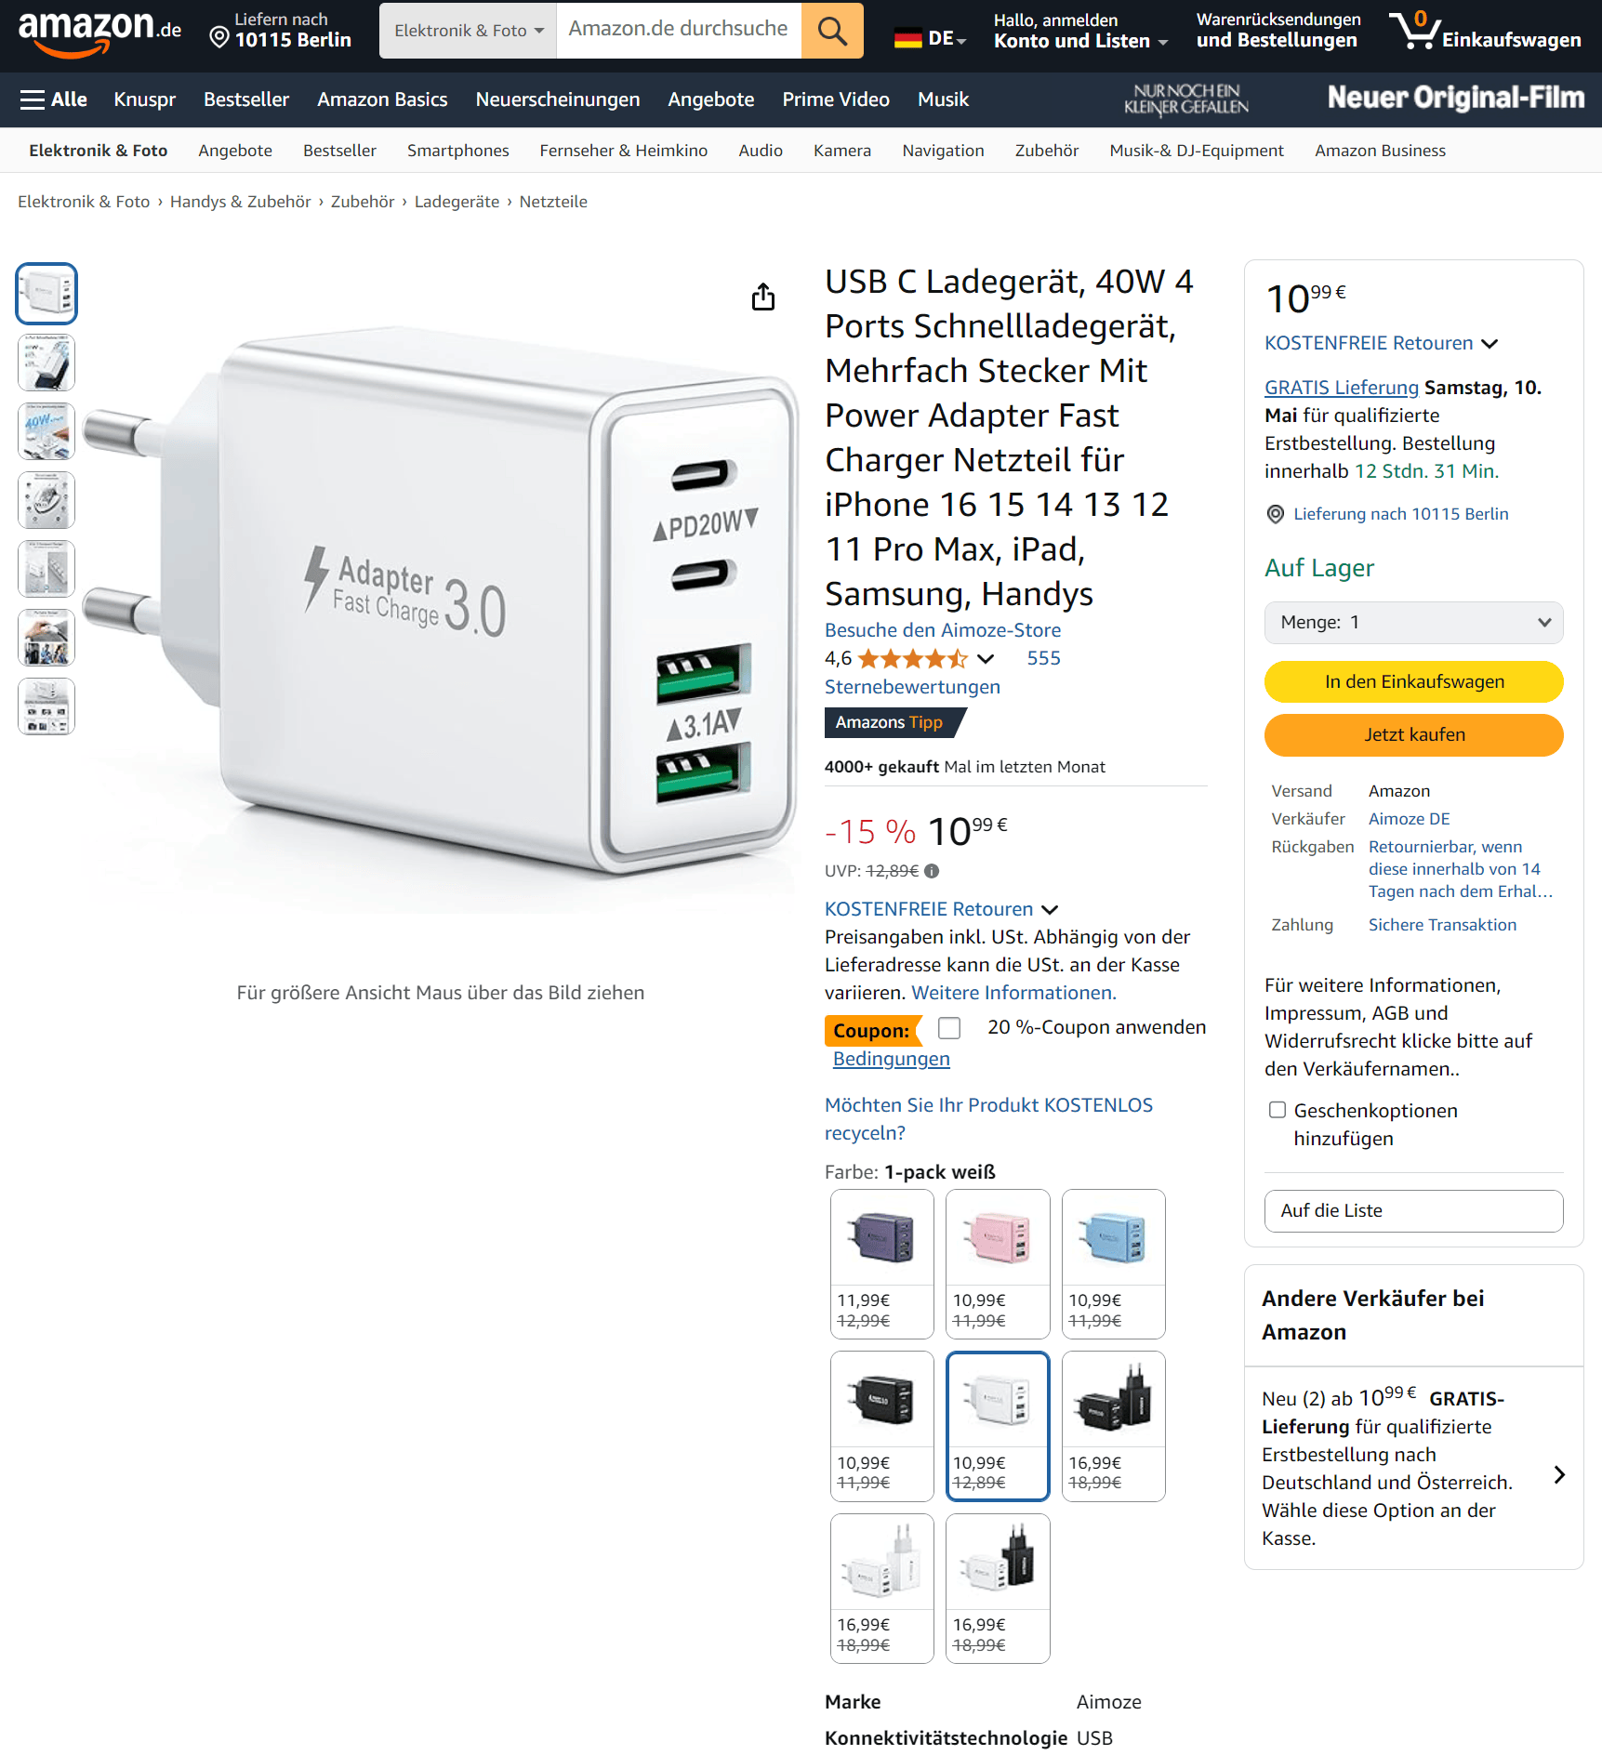
Task: Open the Bestseller nav item
Action: coord(246,99)
